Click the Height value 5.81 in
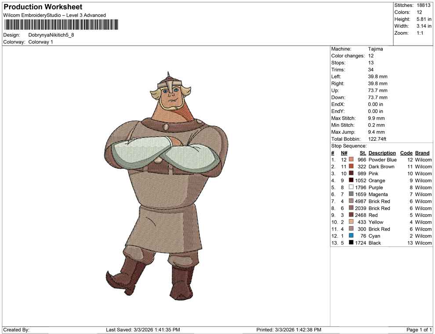Image resolution: width=435 pixels, height=334 pixels. [424, 19]
